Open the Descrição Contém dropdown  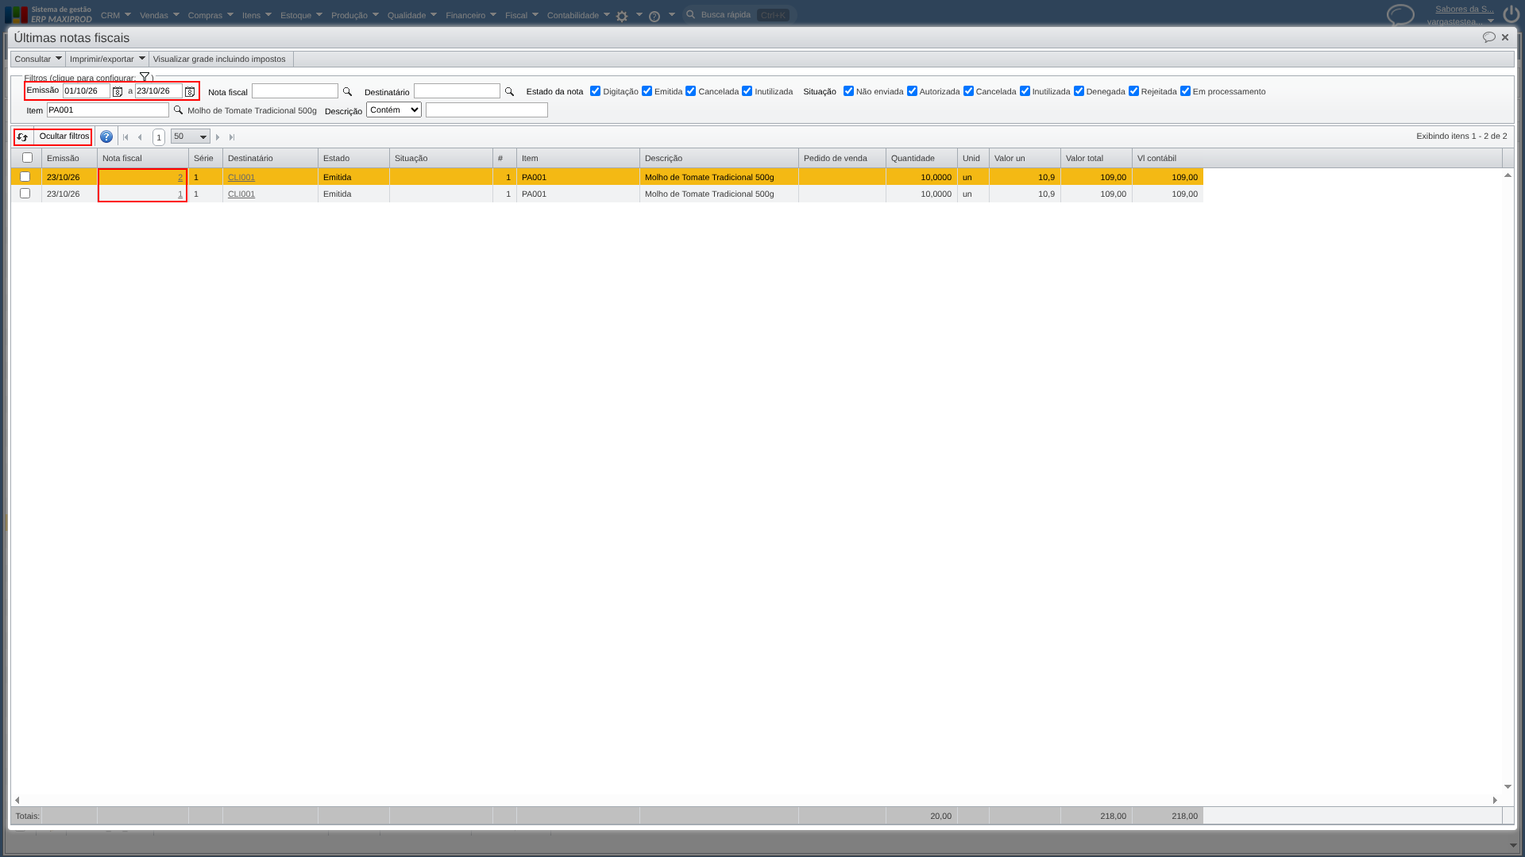(394, 110)
